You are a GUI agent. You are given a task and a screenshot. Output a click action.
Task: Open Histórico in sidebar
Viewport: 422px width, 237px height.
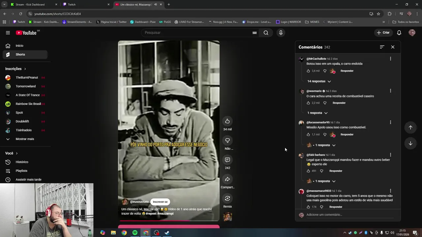coord(25,162)
